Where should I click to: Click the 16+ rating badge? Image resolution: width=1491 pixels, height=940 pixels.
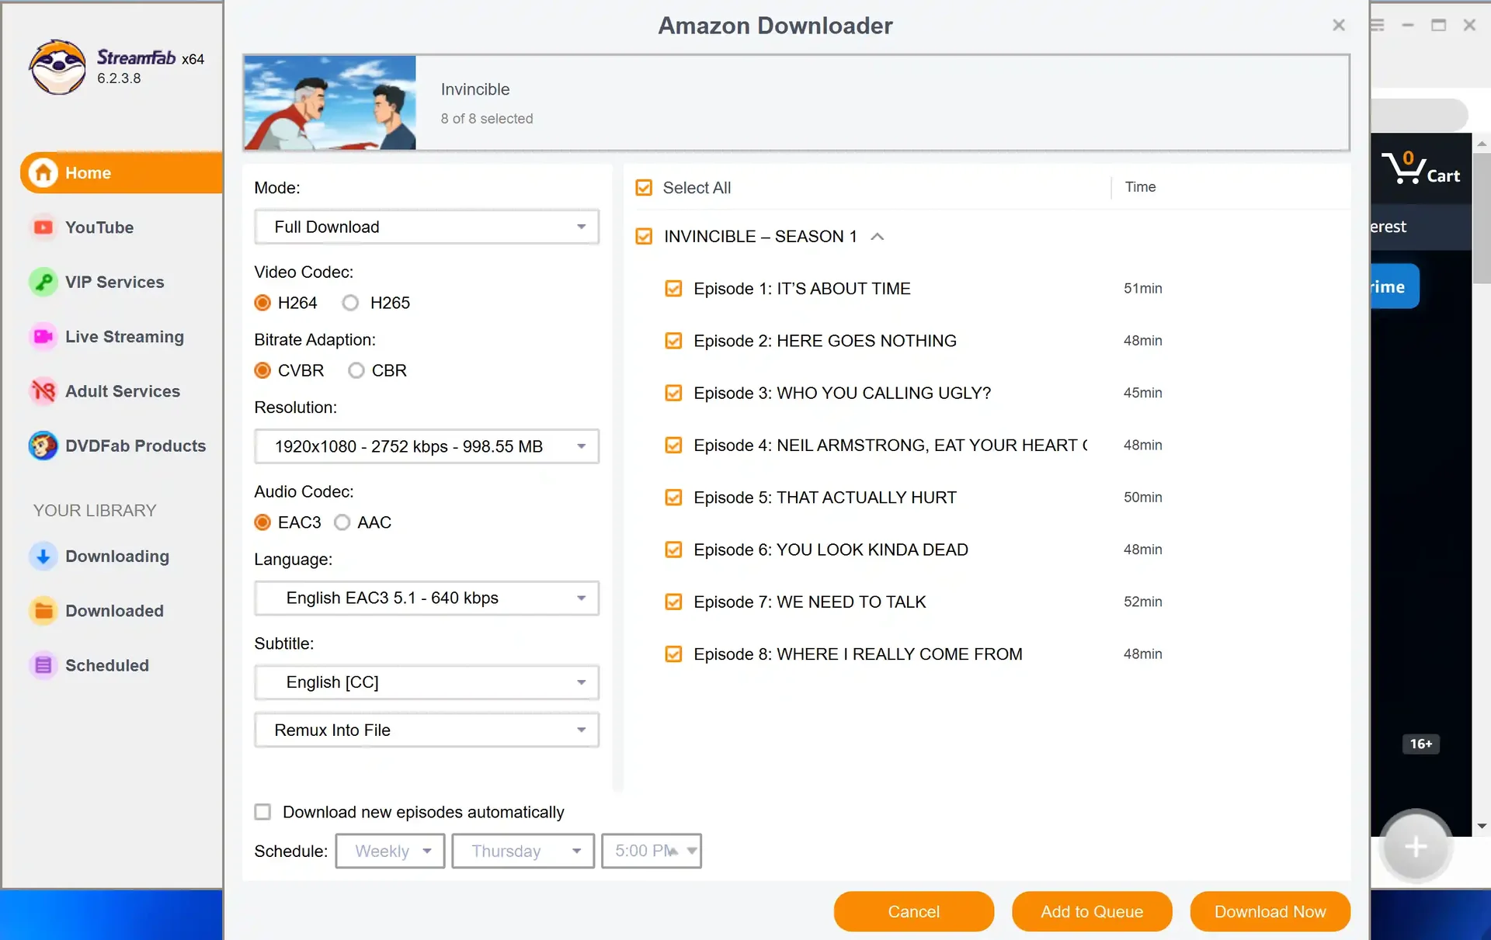1421,744
